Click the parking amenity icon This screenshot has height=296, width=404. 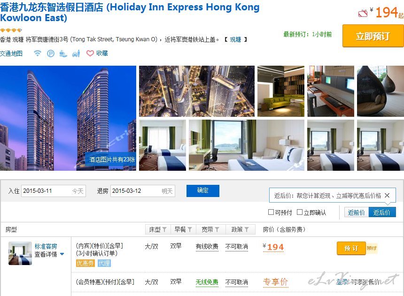click(x=51, y=53)
